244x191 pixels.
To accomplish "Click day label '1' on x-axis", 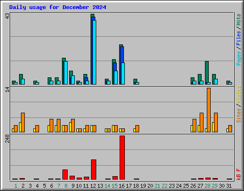I will [16, 186].
